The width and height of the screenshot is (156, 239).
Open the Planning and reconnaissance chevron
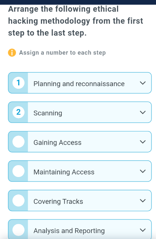pyautogui.click(x=143, y=83)
